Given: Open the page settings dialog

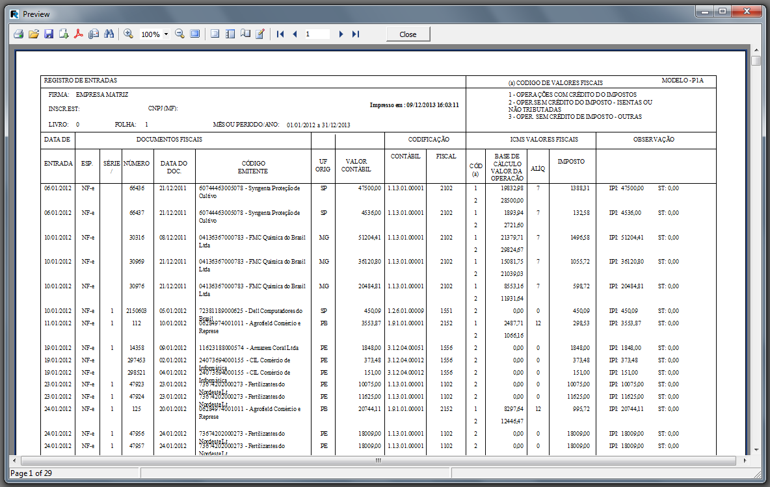Looking at the screenshot, I should [x=245, y=34].
